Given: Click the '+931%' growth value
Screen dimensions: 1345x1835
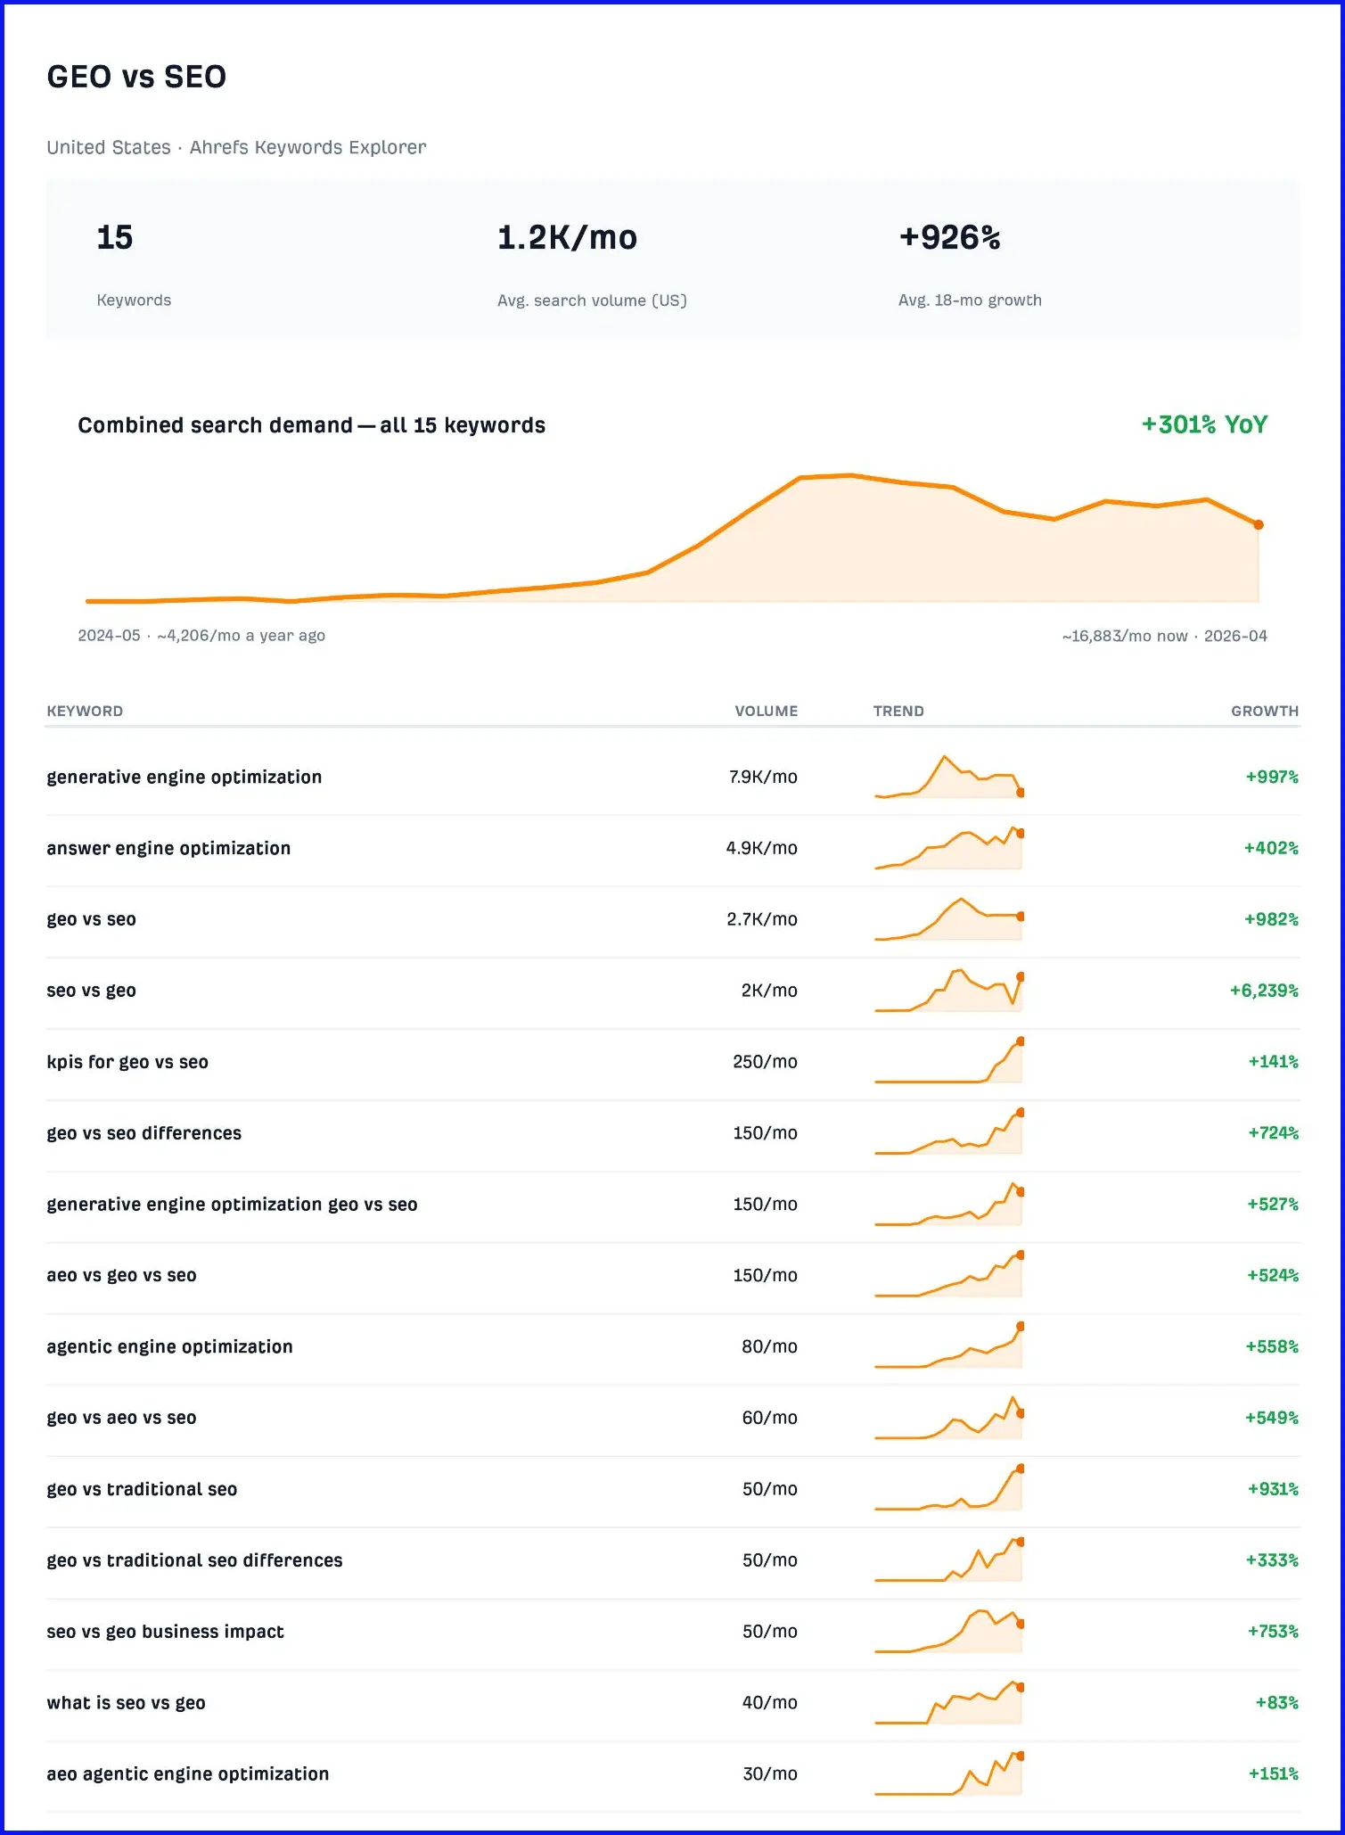Looking at the screenshot, I should click(1273, 1489).
